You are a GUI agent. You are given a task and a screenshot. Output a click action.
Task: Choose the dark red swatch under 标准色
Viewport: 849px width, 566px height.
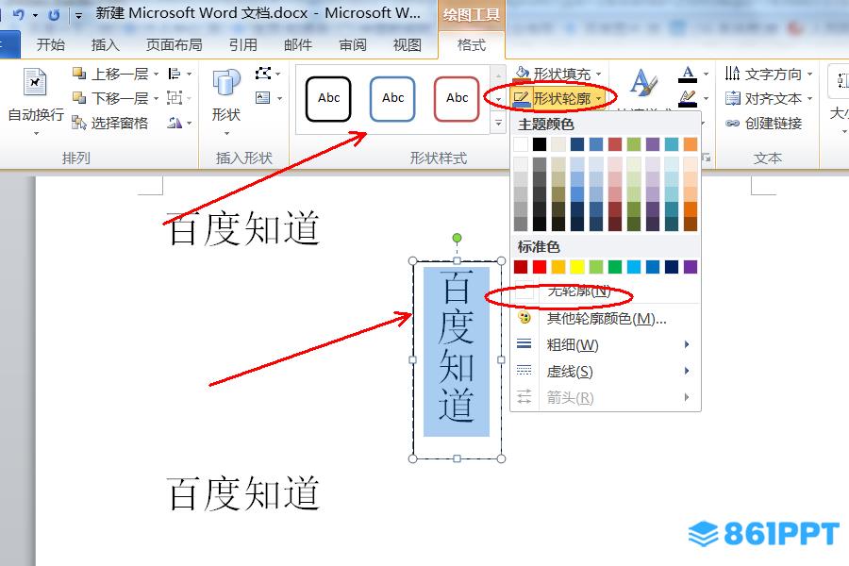pyautogui.click(x=521, y=267)
